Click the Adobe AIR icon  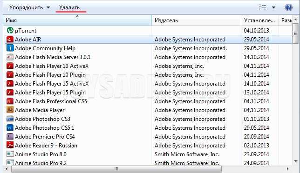coord(10,40)
